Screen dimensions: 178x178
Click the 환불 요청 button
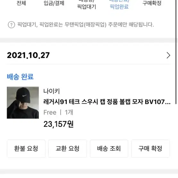point(26,148)
